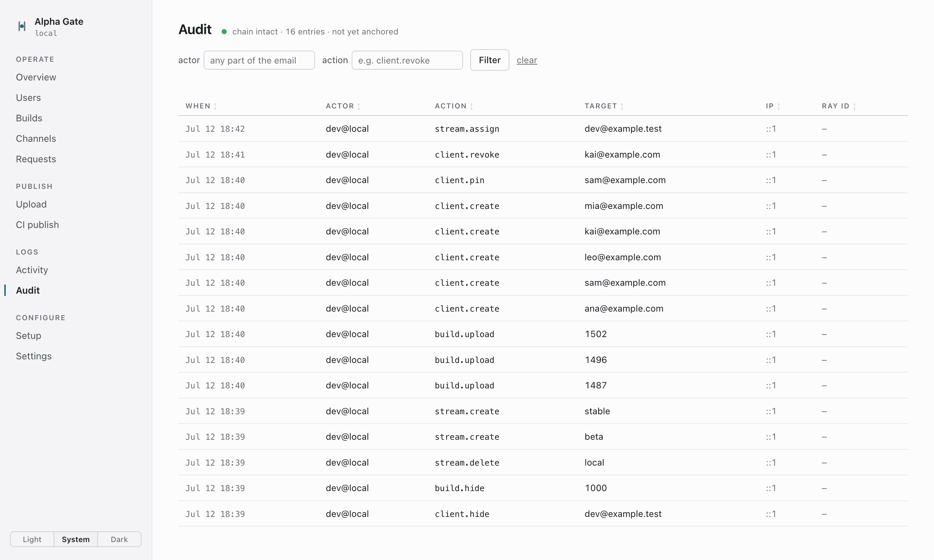Image resolution: width=934 pixels, height=560 pixels.
Task: Open Builds in the sidebar
Action: coord(29,118)
